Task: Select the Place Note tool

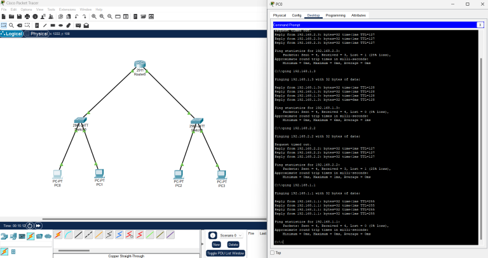Action: point(37,25)
